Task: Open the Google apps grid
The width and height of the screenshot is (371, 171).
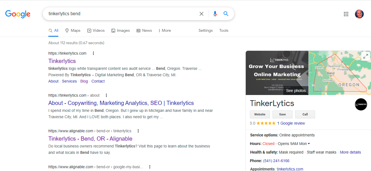Action: [x=346, y=14]
